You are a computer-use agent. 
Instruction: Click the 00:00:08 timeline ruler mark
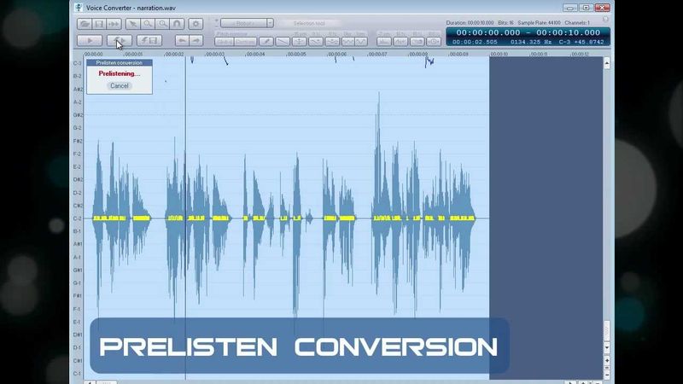(x=417, y=55)
